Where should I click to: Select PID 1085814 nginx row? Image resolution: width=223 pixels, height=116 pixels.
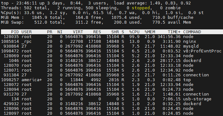pos(112,42)
